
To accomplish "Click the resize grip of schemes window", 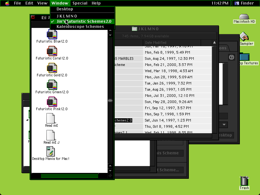I will pyautogui.click(x=110, y=176).
